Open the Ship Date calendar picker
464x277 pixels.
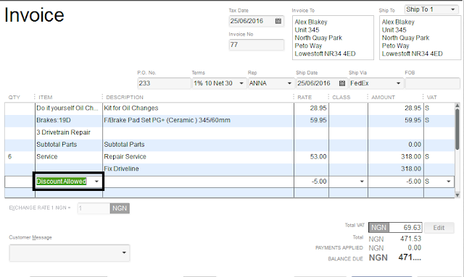click(x=342, y=83)
